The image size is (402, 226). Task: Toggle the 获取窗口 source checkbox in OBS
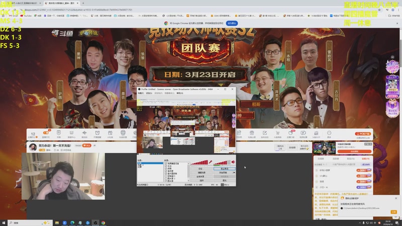[166, 176]
